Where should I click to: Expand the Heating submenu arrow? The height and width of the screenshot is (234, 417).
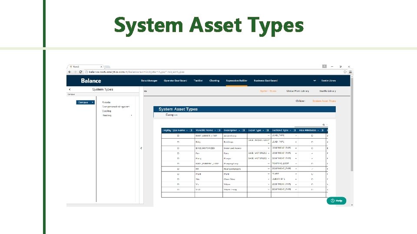point(132,115)
